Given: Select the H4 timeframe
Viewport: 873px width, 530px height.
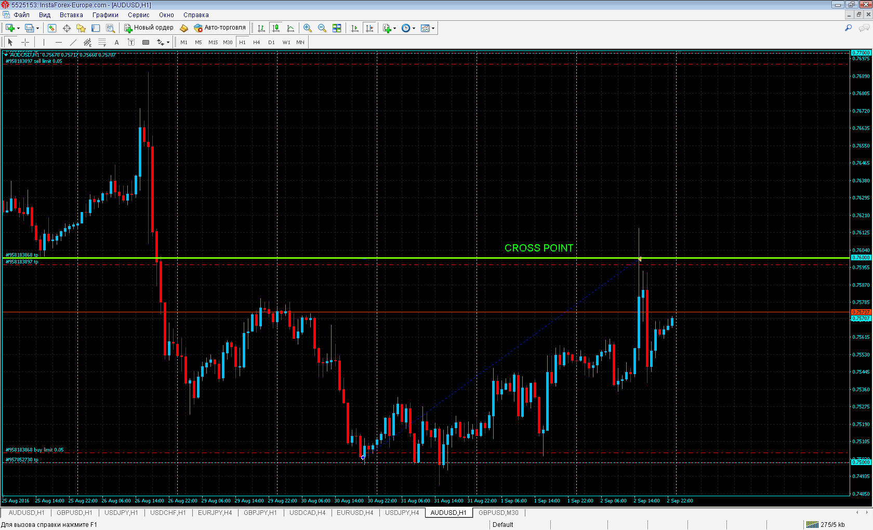Looking at the screenshot, I should pos(257,42).
